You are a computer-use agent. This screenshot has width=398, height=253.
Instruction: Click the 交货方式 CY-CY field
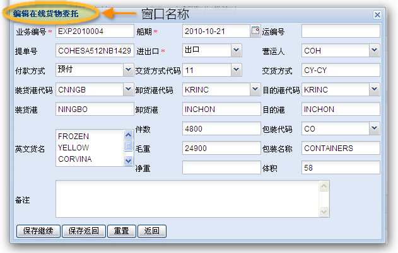coord(341,70)
